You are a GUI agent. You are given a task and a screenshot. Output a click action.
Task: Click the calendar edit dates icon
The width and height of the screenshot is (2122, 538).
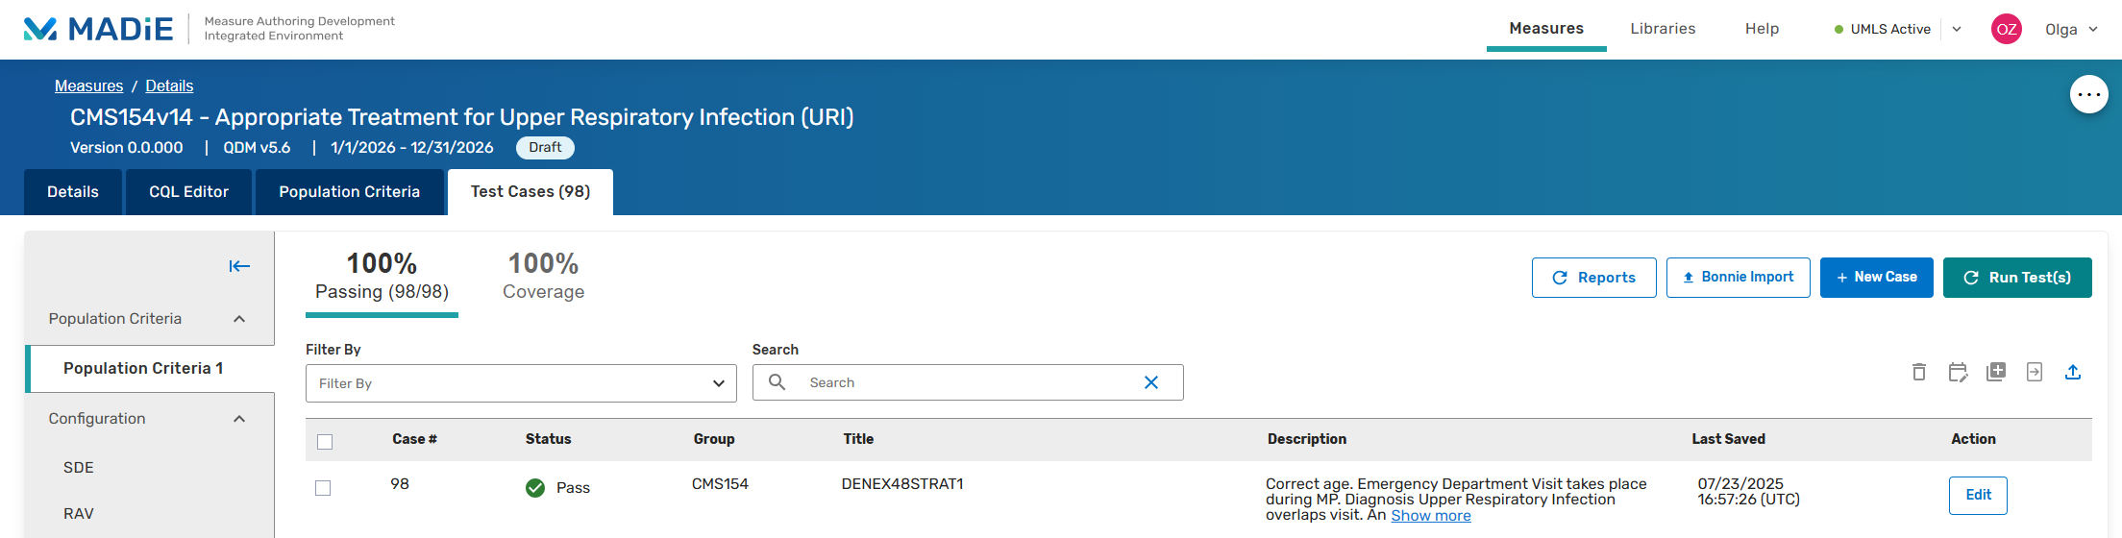click(1958, 372)
